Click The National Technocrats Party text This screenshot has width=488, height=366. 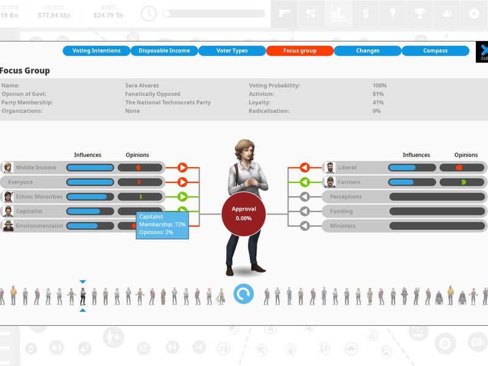coord(168,102)
